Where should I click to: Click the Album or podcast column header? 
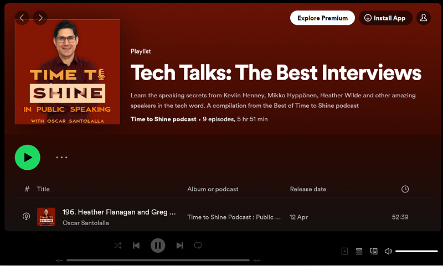tap(213, 189)
